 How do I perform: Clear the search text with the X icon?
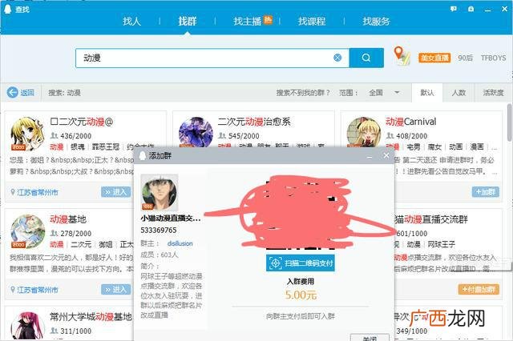[337, 58]
